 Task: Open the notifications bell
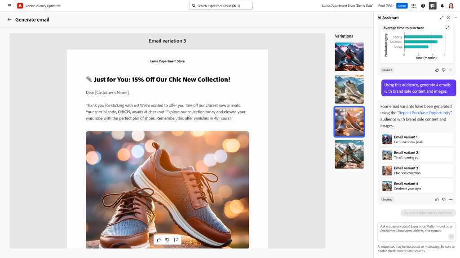[442, 5]
